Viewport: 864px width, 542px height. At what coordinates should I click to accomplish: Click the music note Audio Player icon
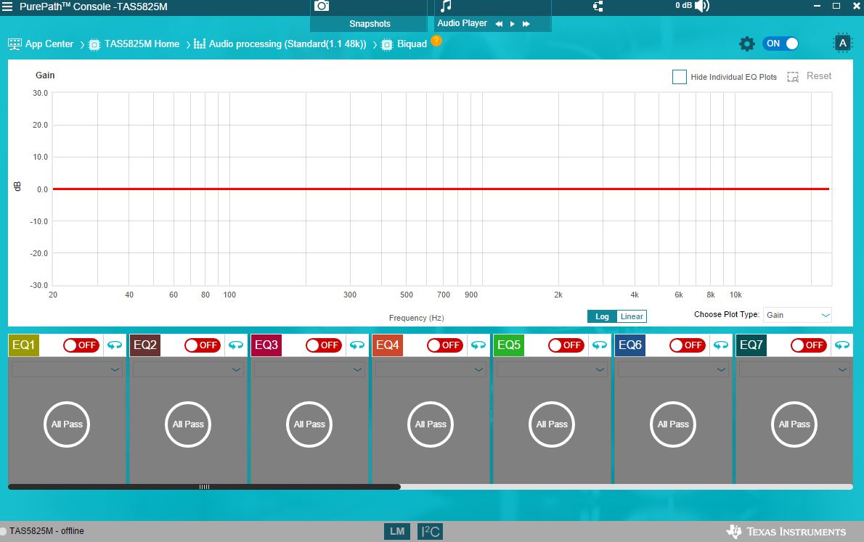pos(447,6)
